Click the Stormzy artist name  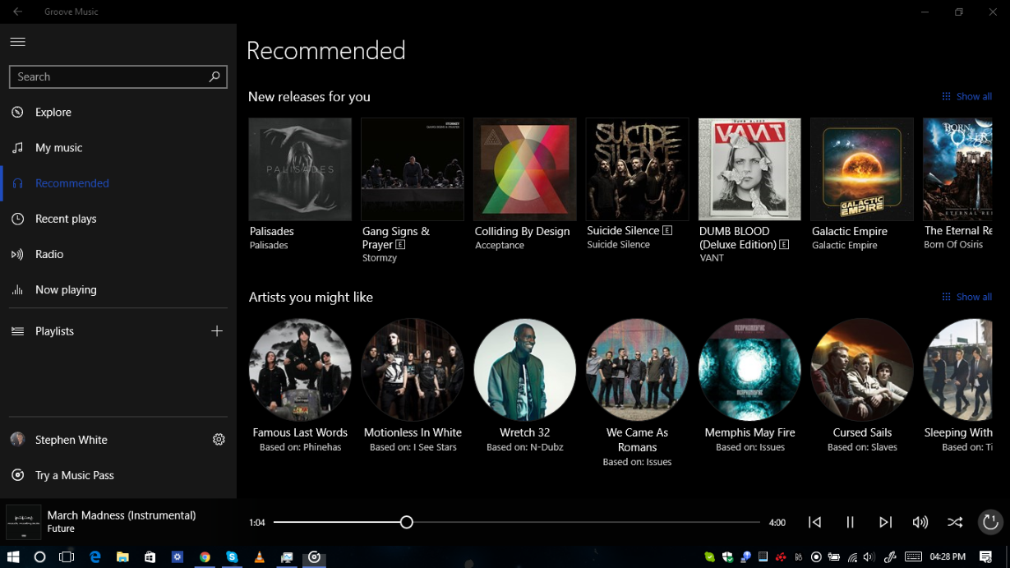pyautogui.click(x=380, y=257)
